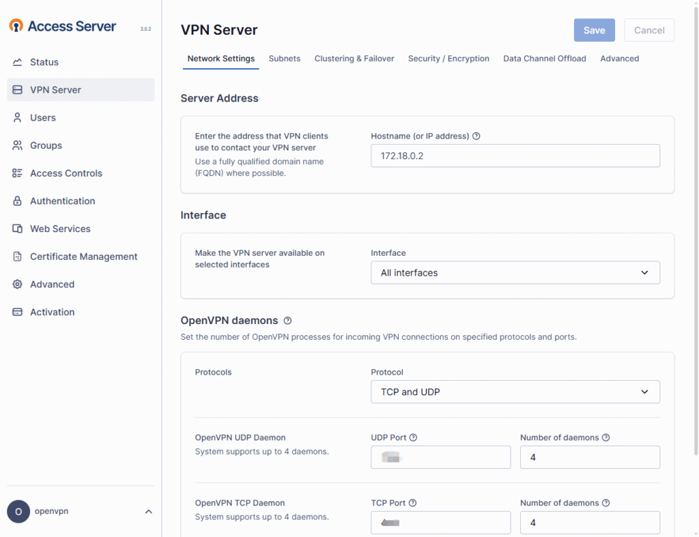Click the Hostname input field
The height and width of the screenshot is (537, 699).
(x=515, y=156)
